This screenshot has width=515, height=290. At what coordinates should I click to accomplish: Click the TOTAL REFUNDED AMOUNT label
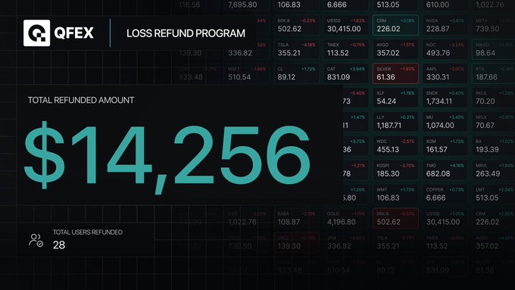[x=81, y=100]
